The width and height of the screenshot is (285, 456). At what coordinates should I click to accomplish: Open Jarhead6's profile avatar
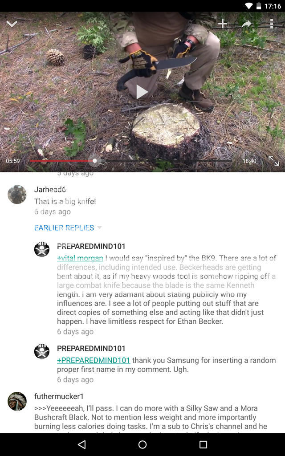coord(17,194)
